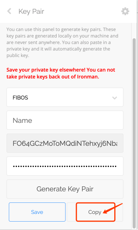
Task: Open the FIBOS blockchain dropdown
Action: coord(65,97)
